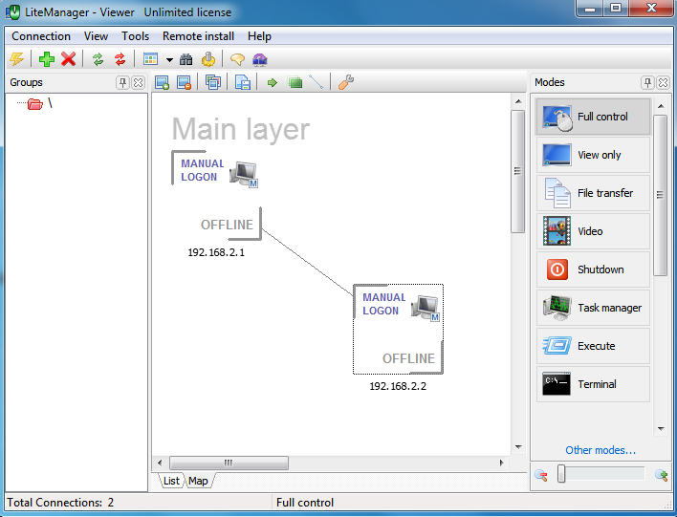This screenshot has width=677, height=517.
Task: Switch to the List tab
Action: click(x=171, y=481)
